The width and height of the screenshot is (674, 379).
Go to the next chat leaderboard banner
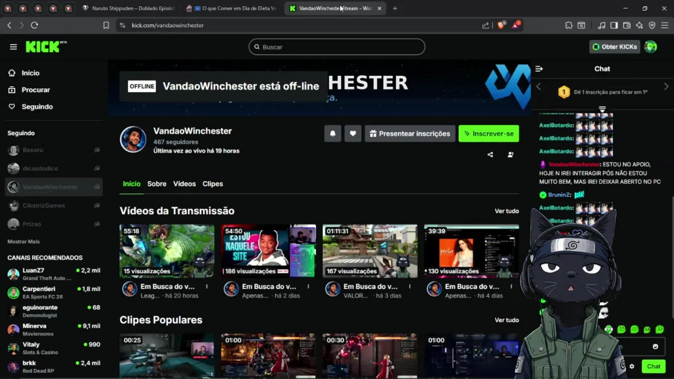click(x=666, y=86)
